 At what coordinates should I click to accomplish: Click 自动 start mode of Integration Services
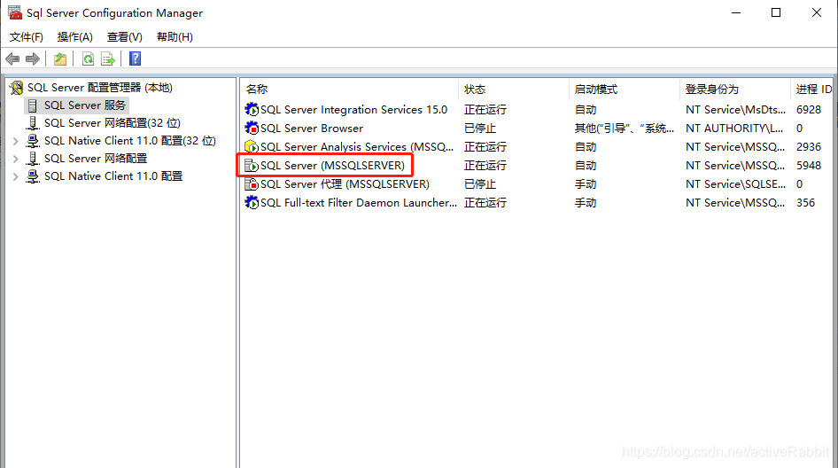[586, 110]
